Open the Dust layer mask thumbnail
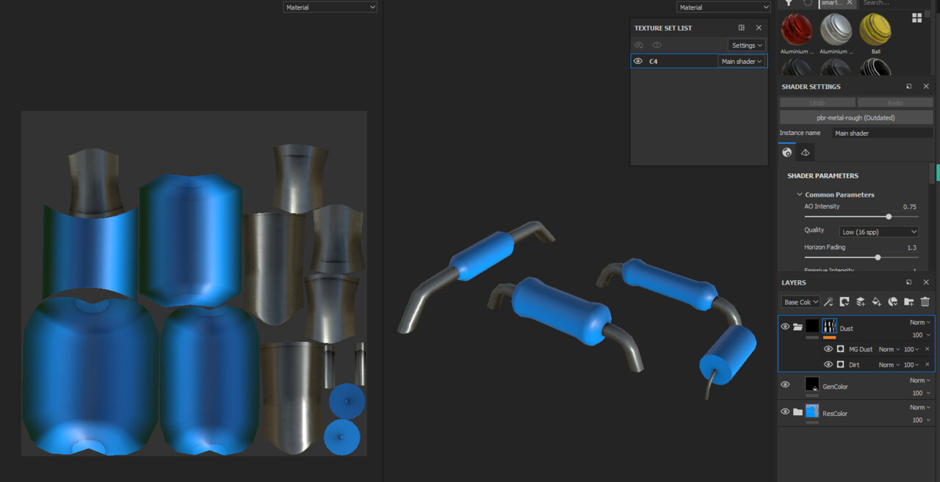This screenshot has width=940, height=482. tap(830, 326)
